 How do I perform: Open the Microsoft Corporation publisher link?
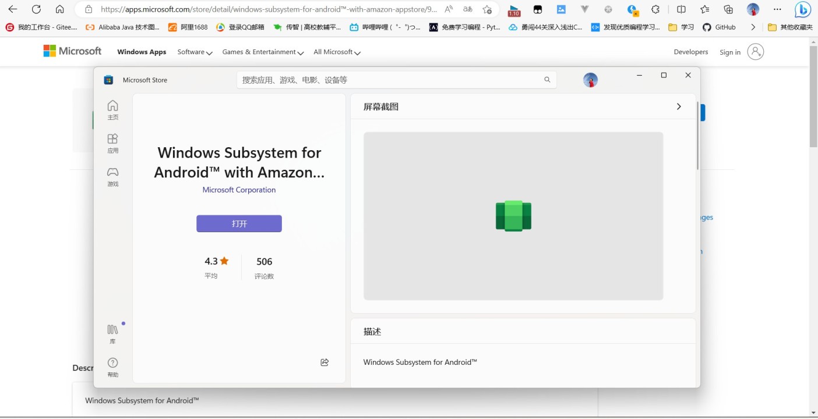pyautogui.click(x=239, y=190)
